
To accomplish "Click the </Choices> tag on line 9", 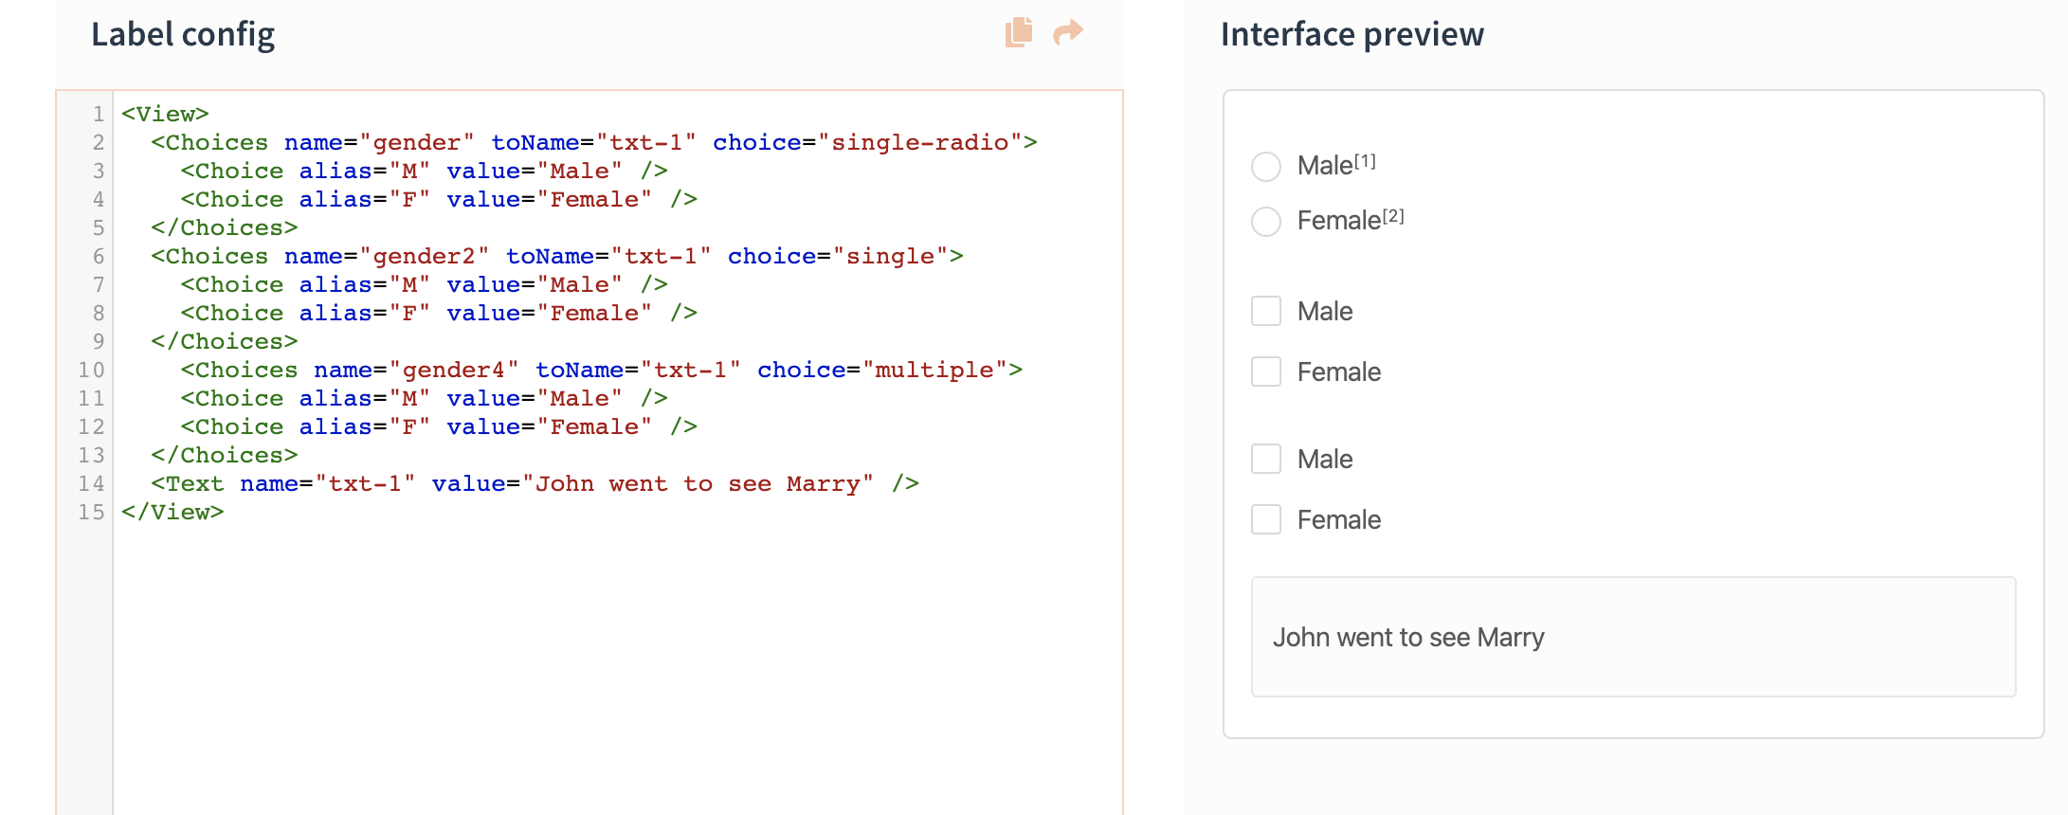I will (x=225, y=341).
